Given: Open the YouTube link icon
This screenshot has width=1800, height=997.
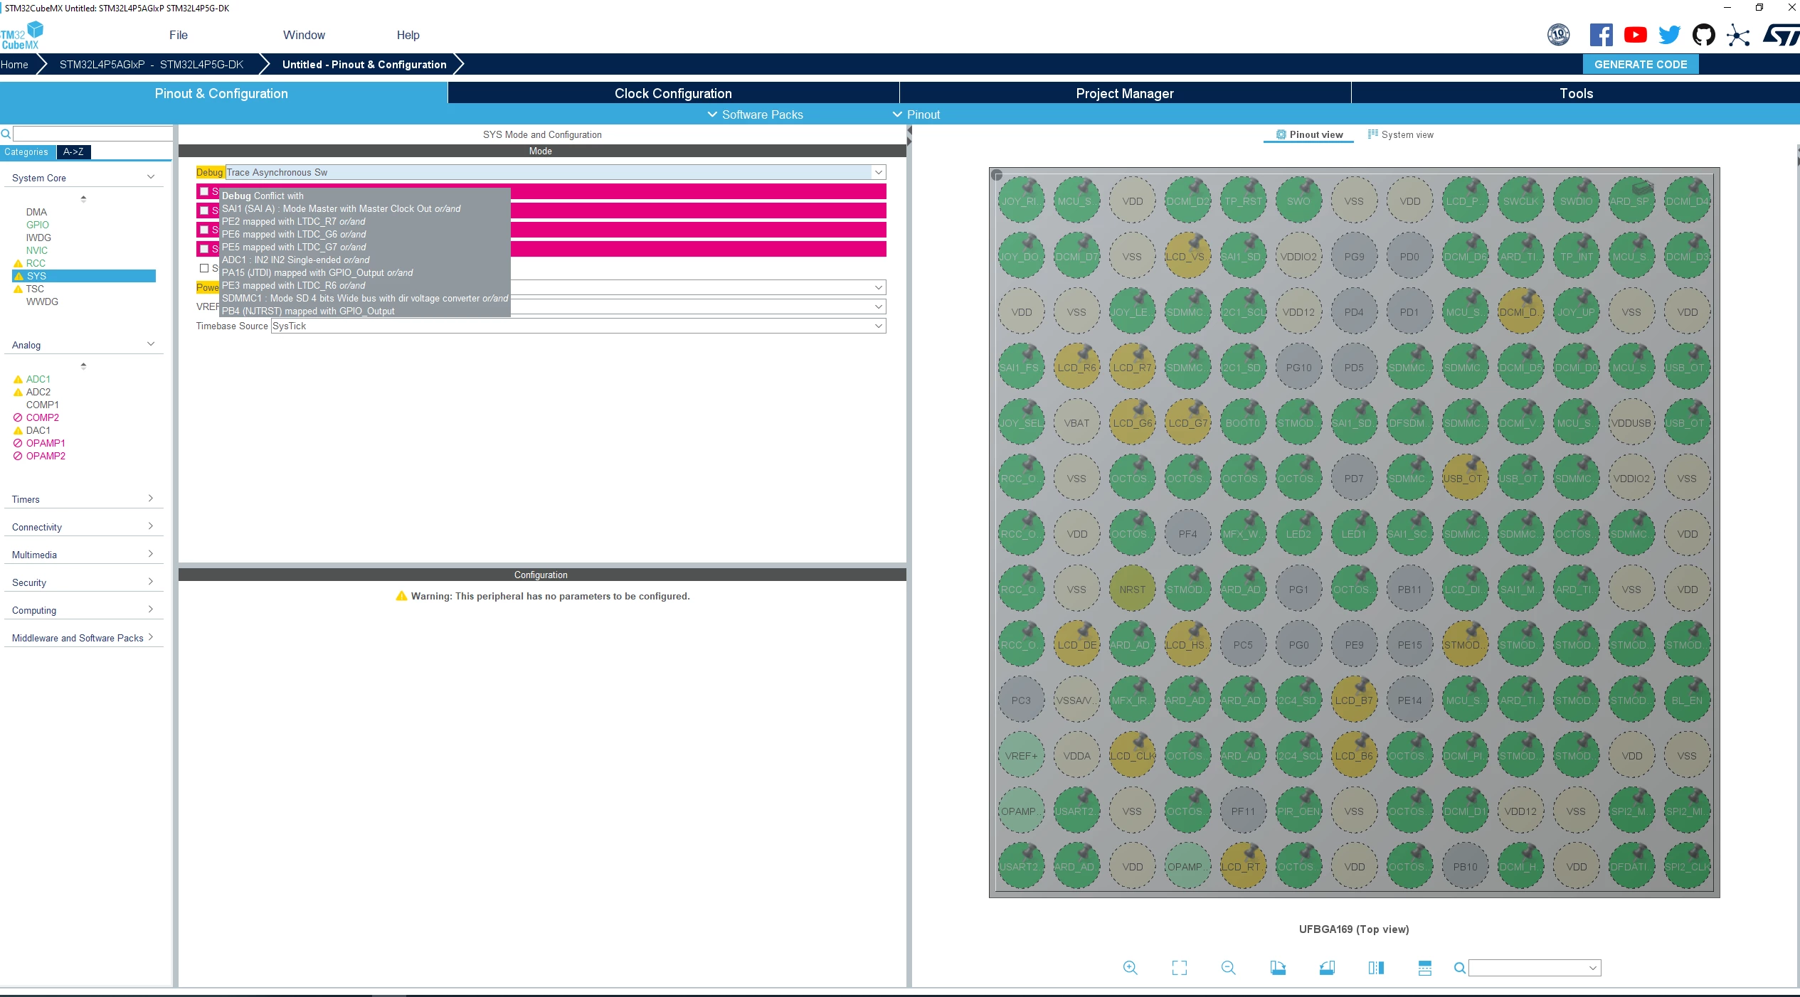Looking at the screenshot, I should point(1635,35).
